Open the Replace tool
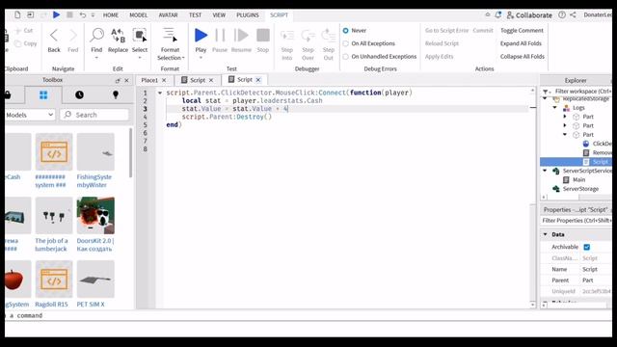 click(x=118, y=35)
